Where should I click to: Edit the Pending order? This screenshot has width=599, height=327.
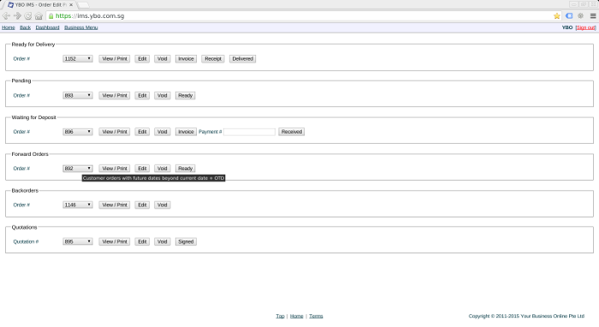click(x=142, y=96)
